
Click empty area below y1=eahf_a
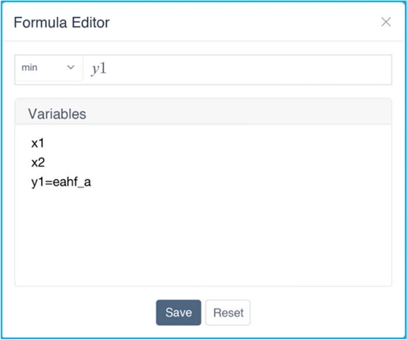[x=174, y=239]
